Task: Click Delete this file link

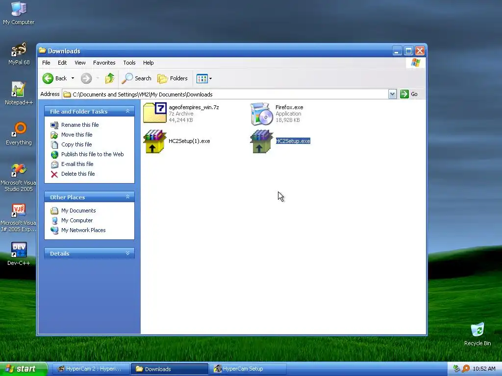Action: (78, 174)
